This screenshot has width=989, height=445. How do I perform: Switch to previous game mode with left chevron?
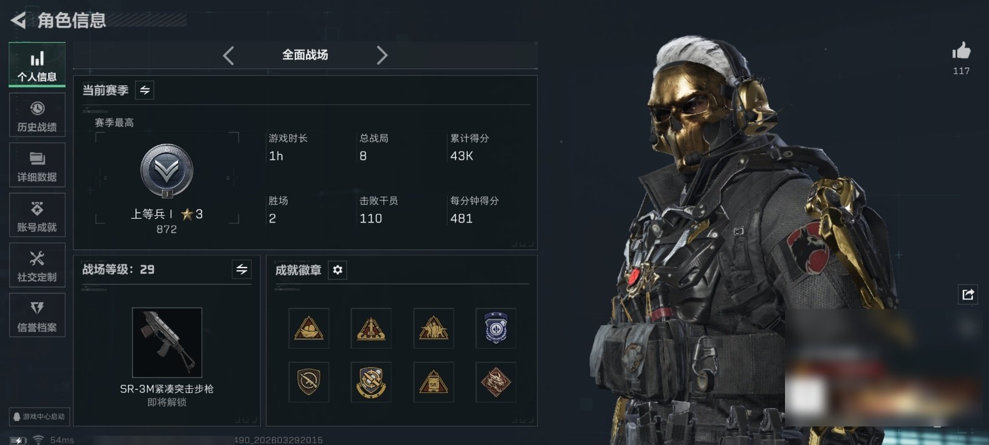229,56
